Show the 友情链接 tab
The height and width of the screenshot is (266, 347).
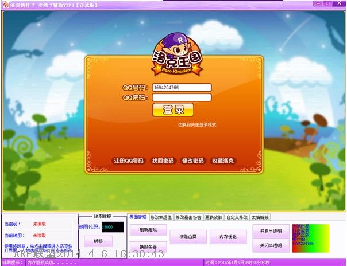tap(260, 217)
